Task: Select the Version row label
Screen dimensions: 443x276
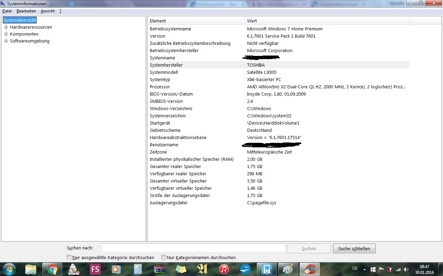Action: [157, 36]
